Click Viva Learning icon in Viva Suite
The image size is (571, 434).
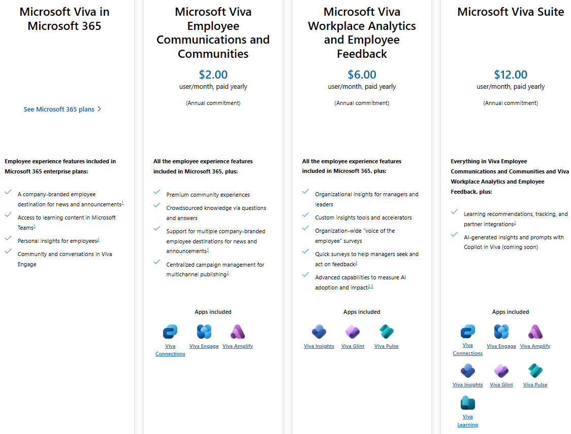pos(467,403)
